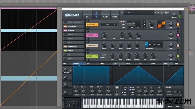Toggle the green Reverb power button
195x109 pixels.
178,56
